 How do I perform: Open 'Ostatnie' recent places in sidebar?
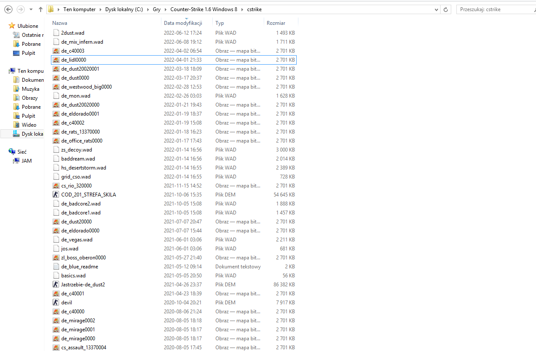pyautogui.click(x=28, y=35)
